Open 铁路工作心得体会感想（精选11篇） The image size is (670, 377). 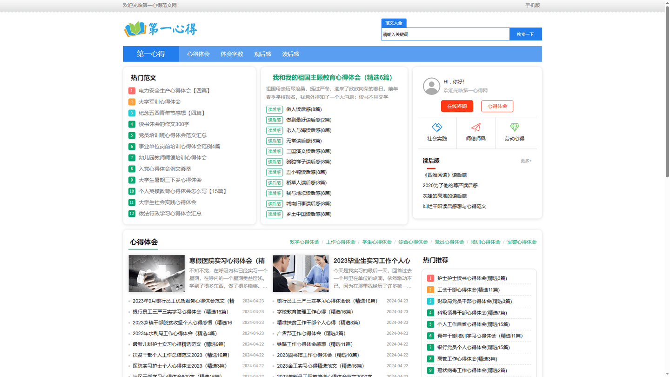point(315,344)
